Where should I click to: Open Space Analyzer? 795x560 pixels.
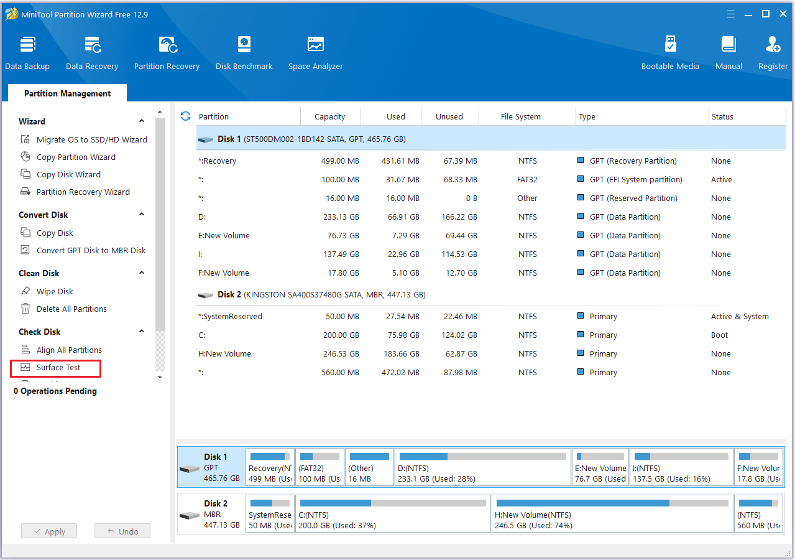point(315,53)
